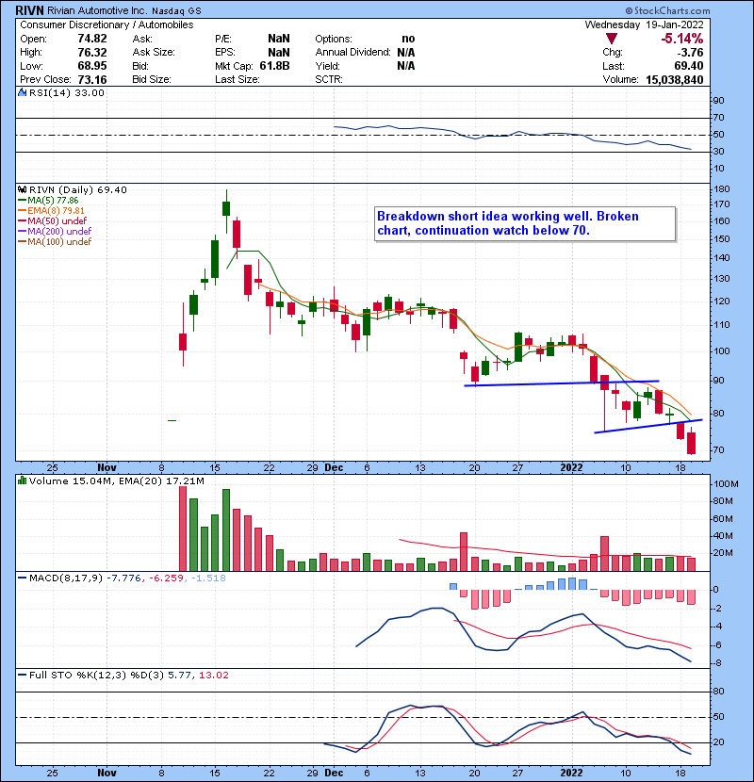
Task: Click the EPS value NaN
Action: point(278,53)
